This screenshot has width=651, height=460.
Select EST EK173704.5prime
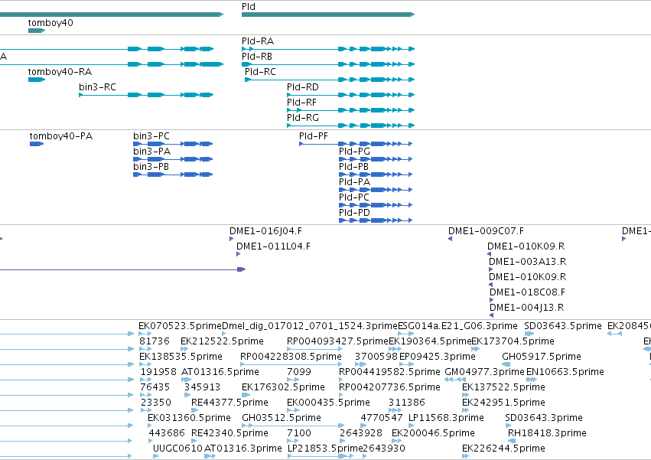[x=475, y=349]
